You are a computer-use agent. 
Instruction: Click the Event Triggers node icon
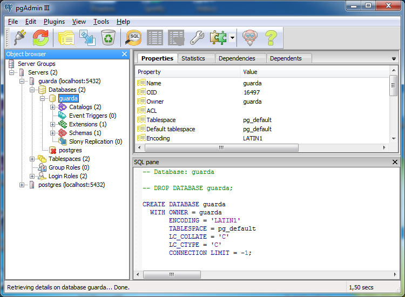[x=62, y=116]
